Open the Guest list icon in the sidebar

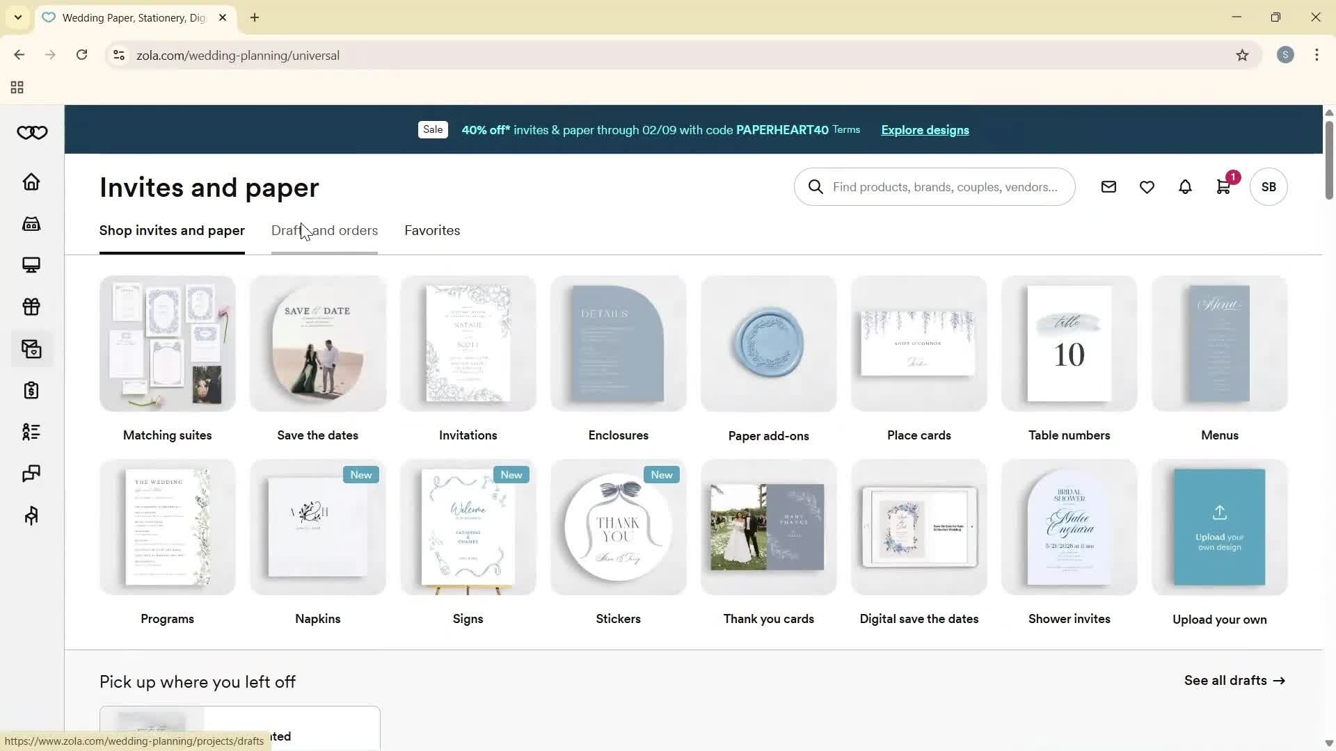click(31, 432)
